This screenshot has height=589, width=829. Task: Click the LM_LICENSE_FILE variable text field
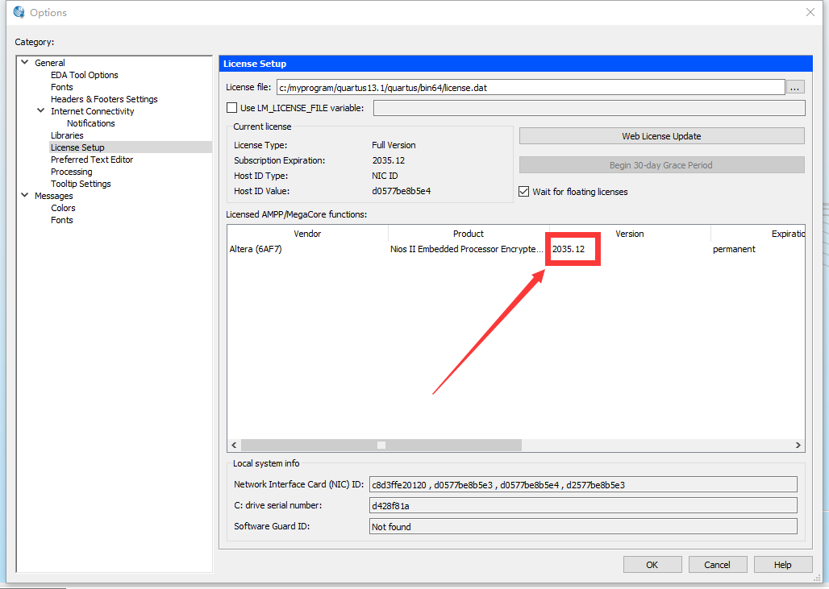point(589,108)
